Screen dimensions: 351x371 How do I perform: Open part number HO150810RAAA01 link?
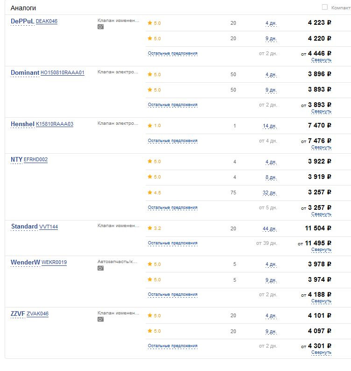63,72
